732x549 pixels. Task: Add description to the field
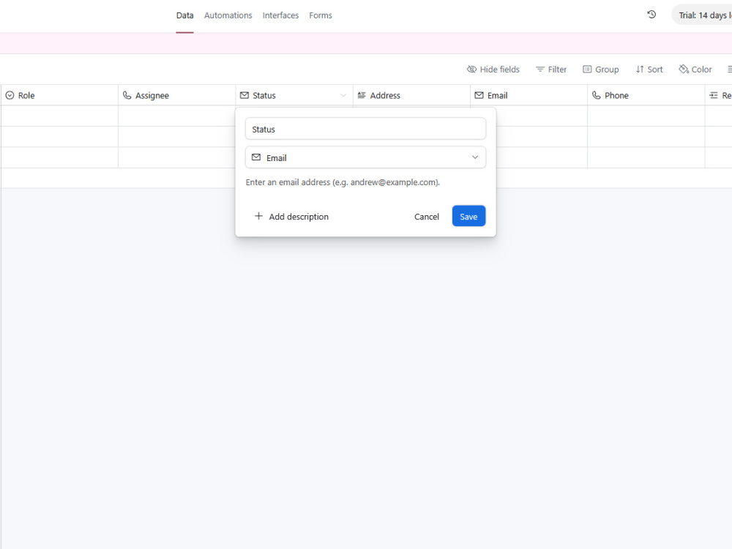coord(292,217)
